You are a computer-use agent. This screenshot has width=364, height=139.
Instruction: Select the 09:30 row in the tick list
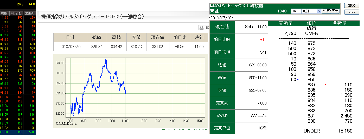pos(18,40)
